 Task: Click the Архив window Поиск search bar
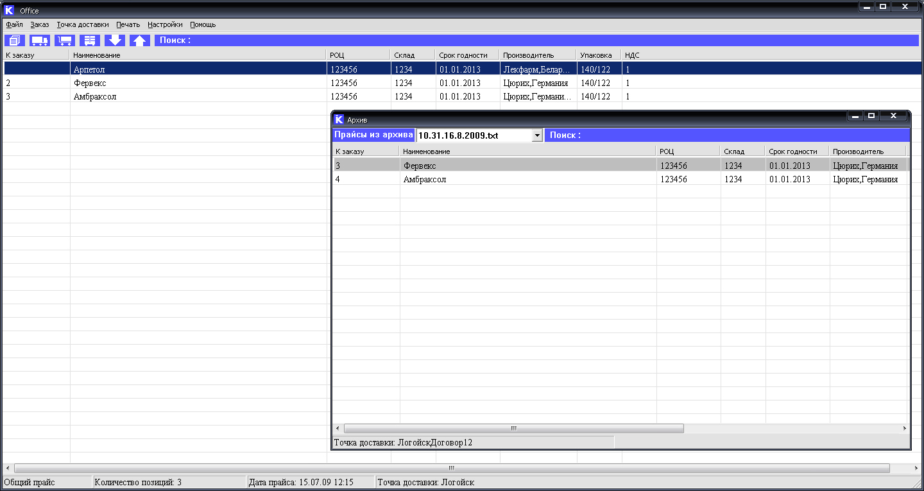point(728,135)
